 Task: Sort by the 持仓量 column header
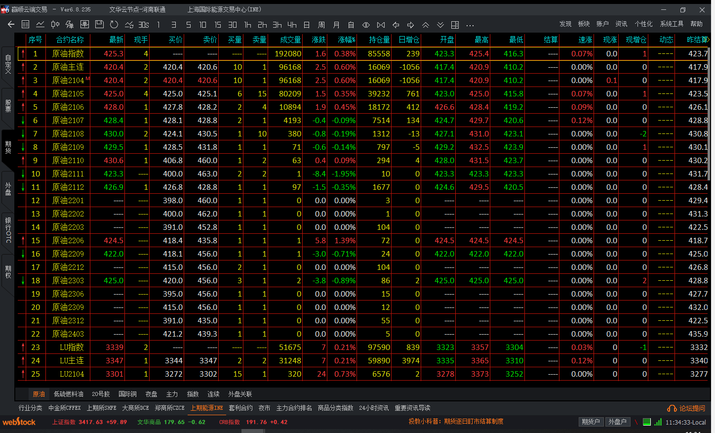(379, 40)
